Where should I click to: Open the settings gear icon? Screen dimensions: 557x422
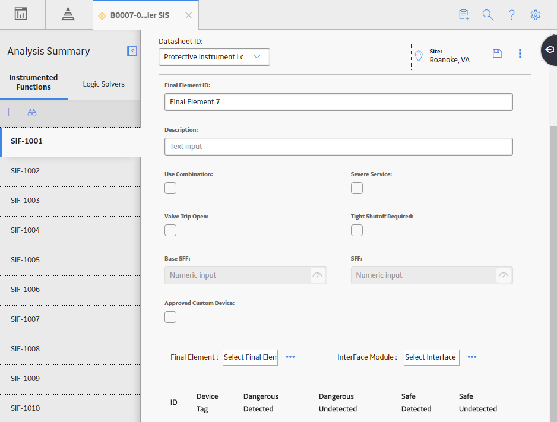click(536, 15)
